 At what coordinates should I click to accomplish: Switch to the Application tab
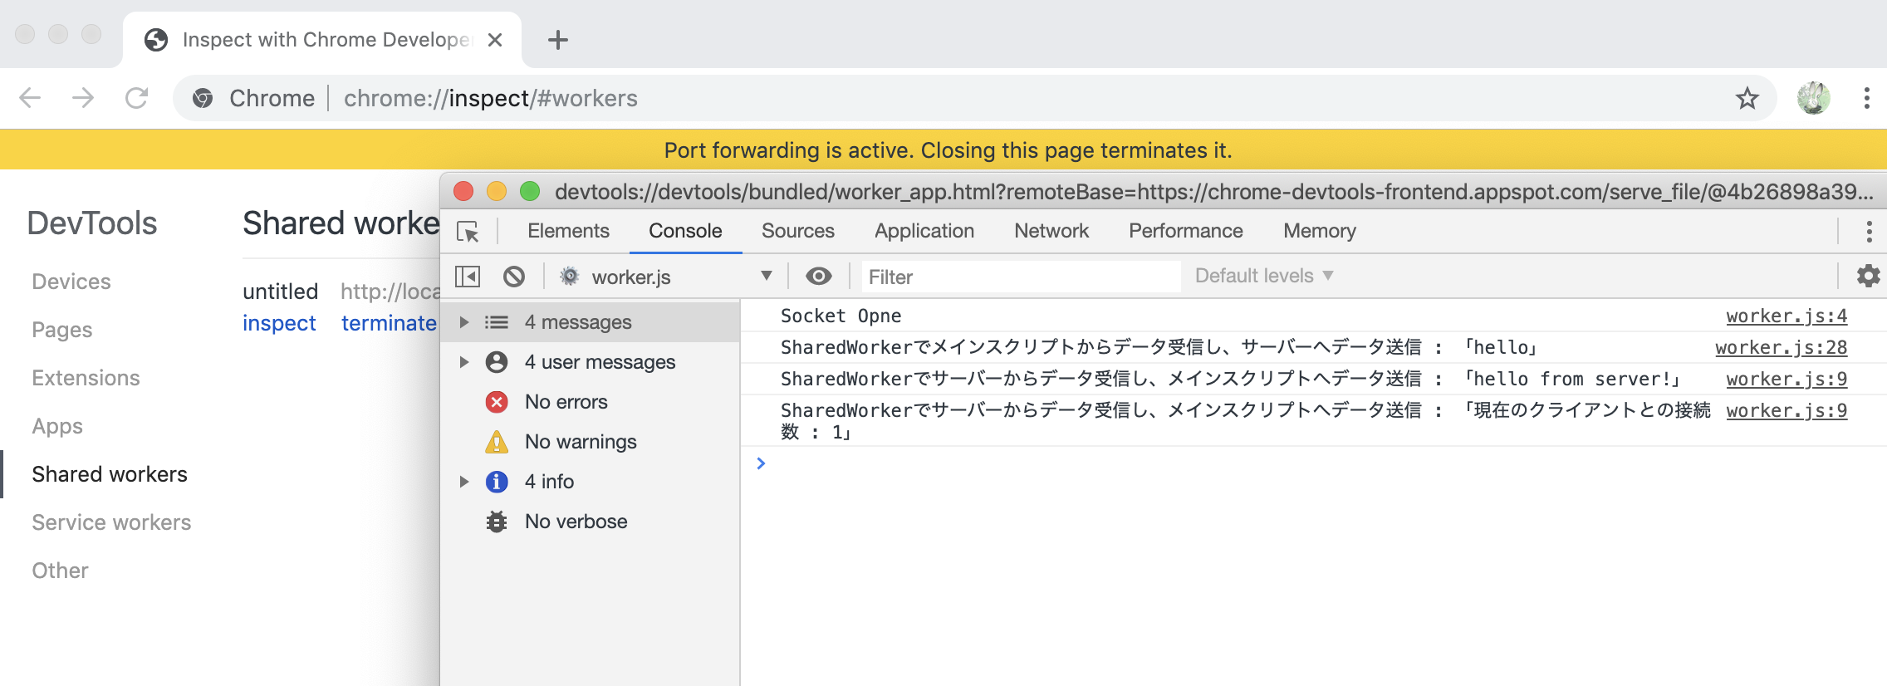pyautogui.click(x=924, y=231)
